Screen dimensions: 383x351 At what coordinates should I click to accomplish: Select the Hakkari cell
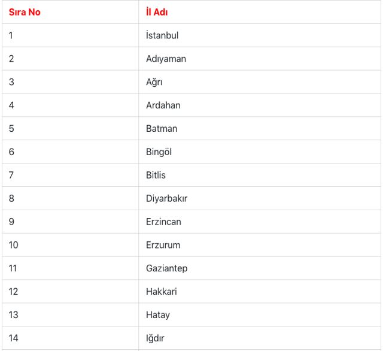tap(162, 292)
